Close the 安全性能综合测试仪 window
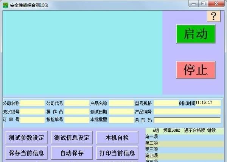The width and height of the screenshot is (227, 162). point(216,4)
